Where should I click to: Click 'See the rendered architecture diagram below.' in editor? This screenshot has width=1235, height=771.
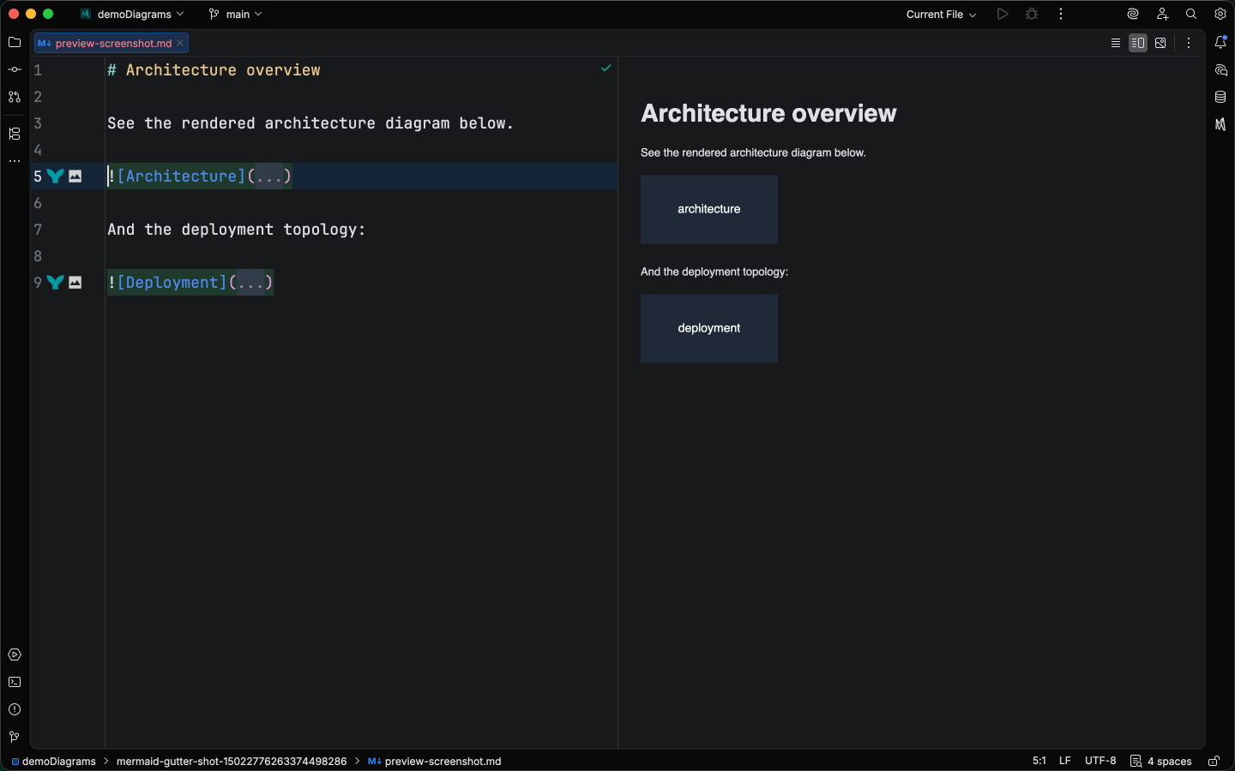click(310, 123)
